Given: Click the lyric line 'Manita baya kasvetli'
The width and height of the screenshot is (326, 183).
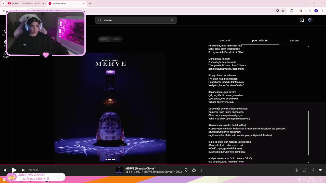Looking at the screenshot, I should [x=219, y=59].
